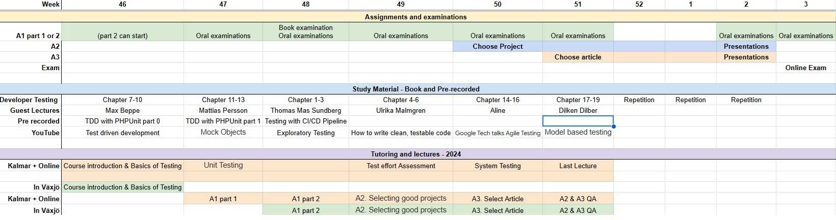Click the "Mock Objects" YouTube cell
The image size is (836, 220).
point(223,132)
